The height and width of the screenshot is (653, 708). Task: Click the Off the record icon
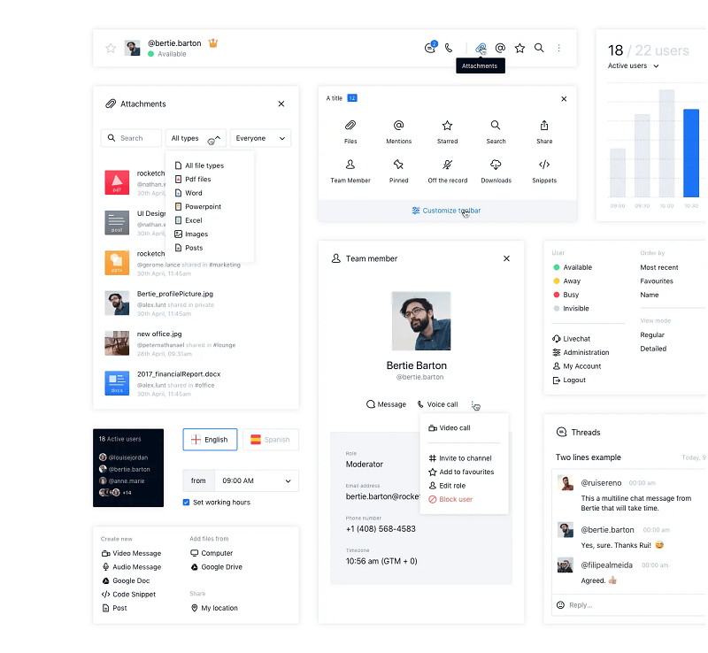pyautogui.click(x=448, y=165)
